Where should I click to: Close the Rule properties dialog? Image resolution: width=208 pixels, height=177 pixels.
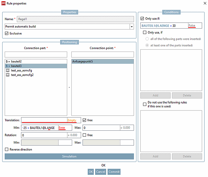tap(205, 3)
